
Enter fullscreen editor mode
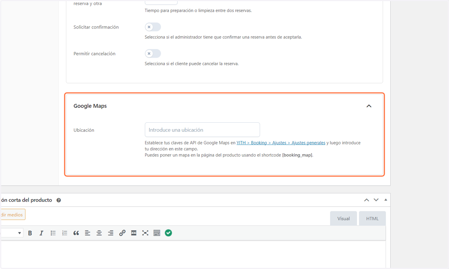click(145, 233)
